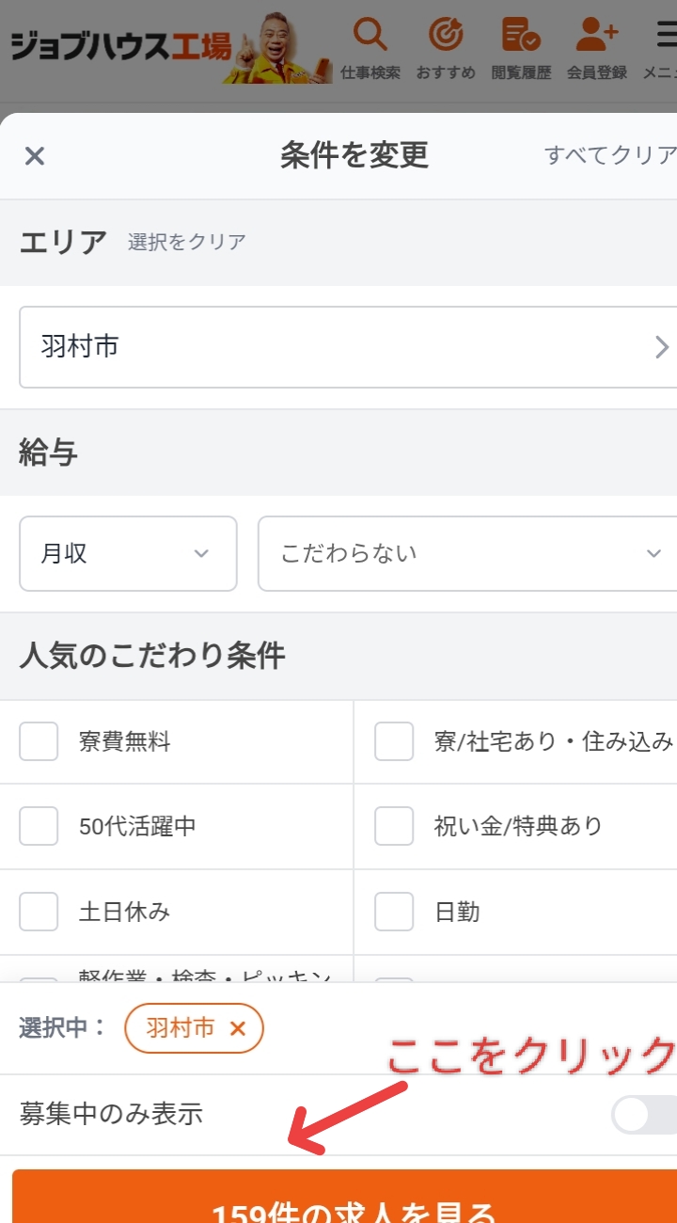Image resolution: width=677 pixels, height=1223 pixels.
Task: Expand the 羽村市 area selector
Action: click(x=349, y=347)
